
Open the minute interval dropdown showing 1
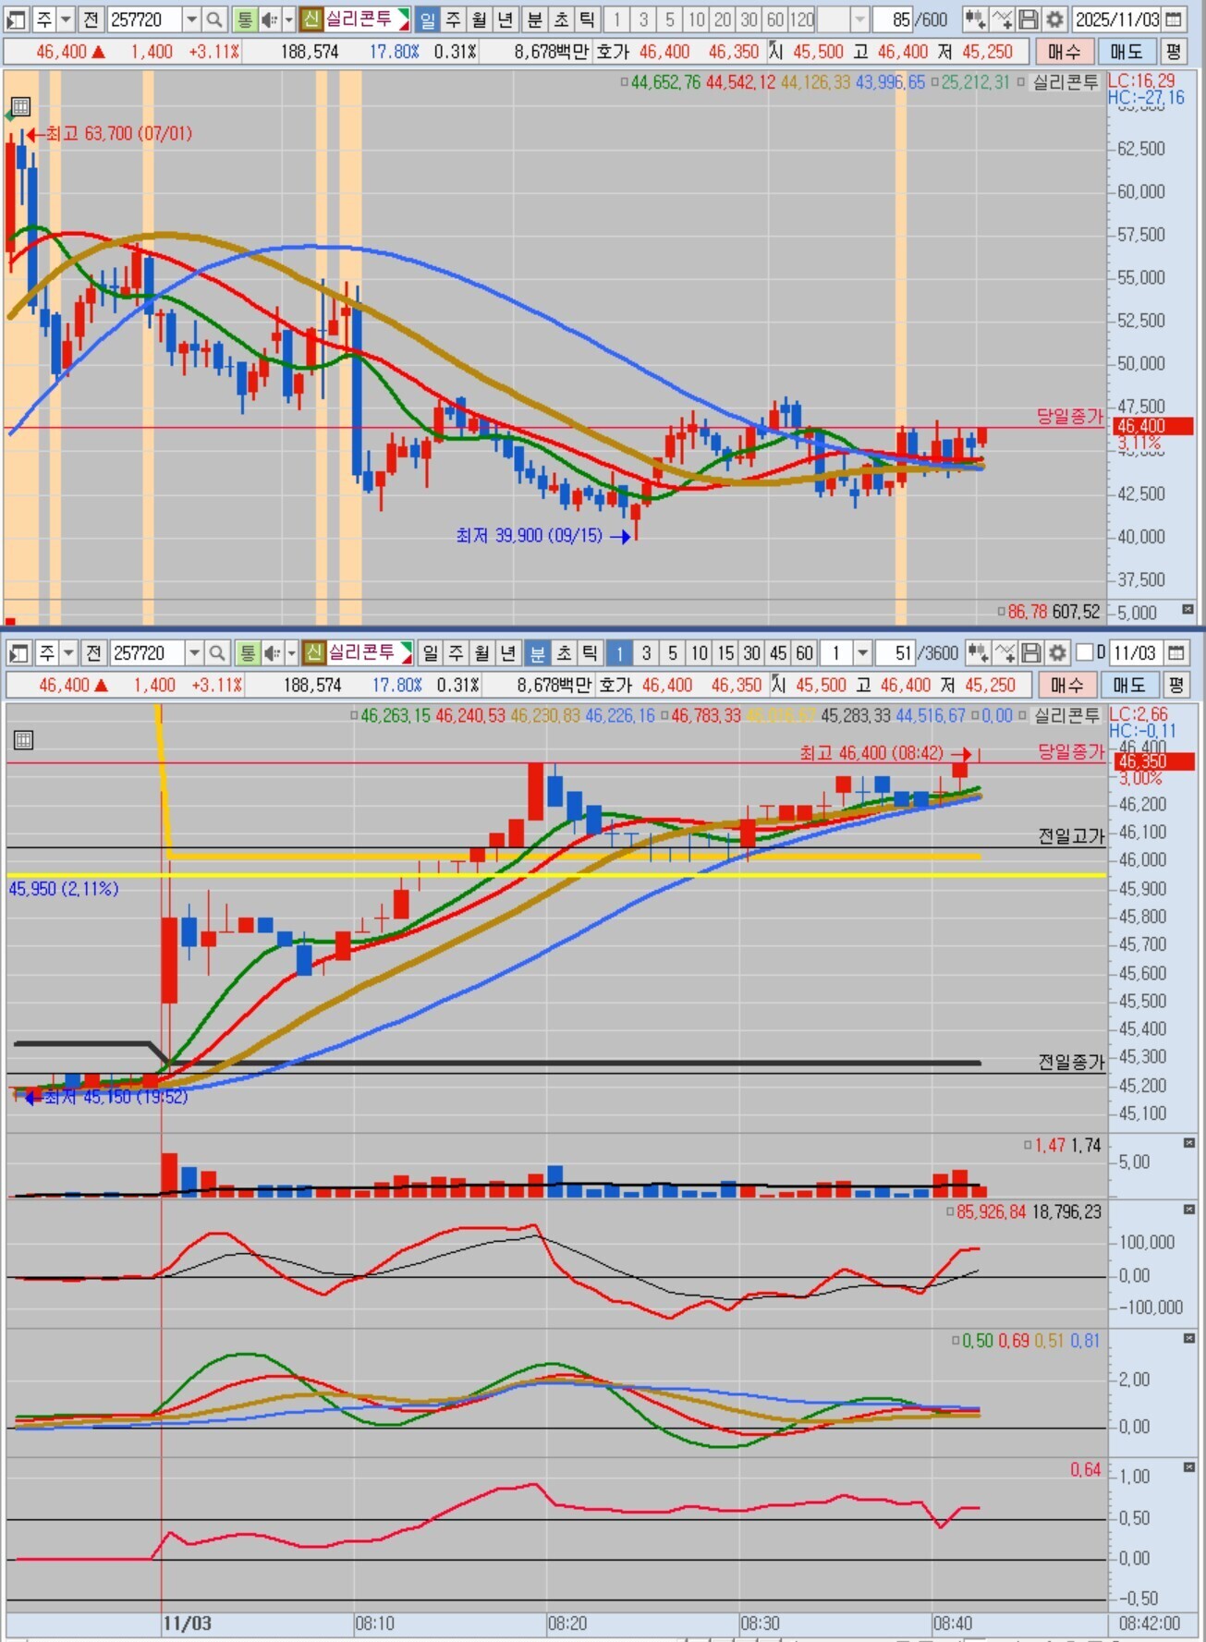point(862,653)
